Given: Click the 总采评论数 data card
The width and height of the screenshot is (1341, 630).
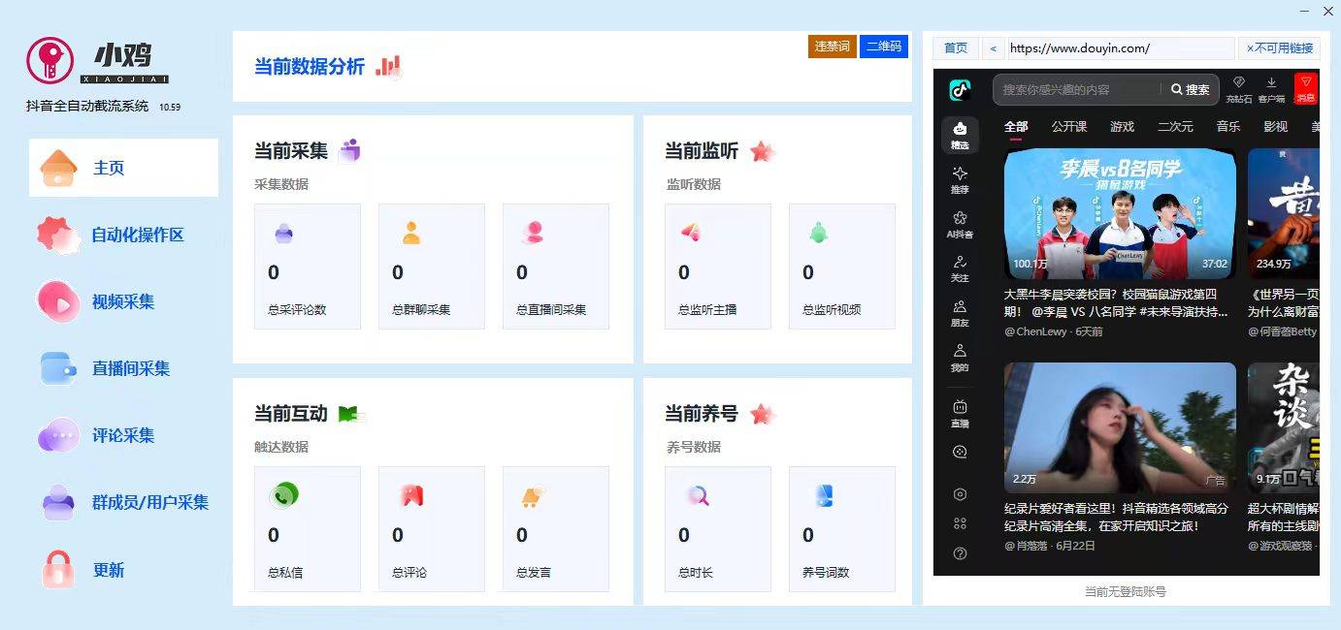Looking at the screenshot, I should [308, 266].
